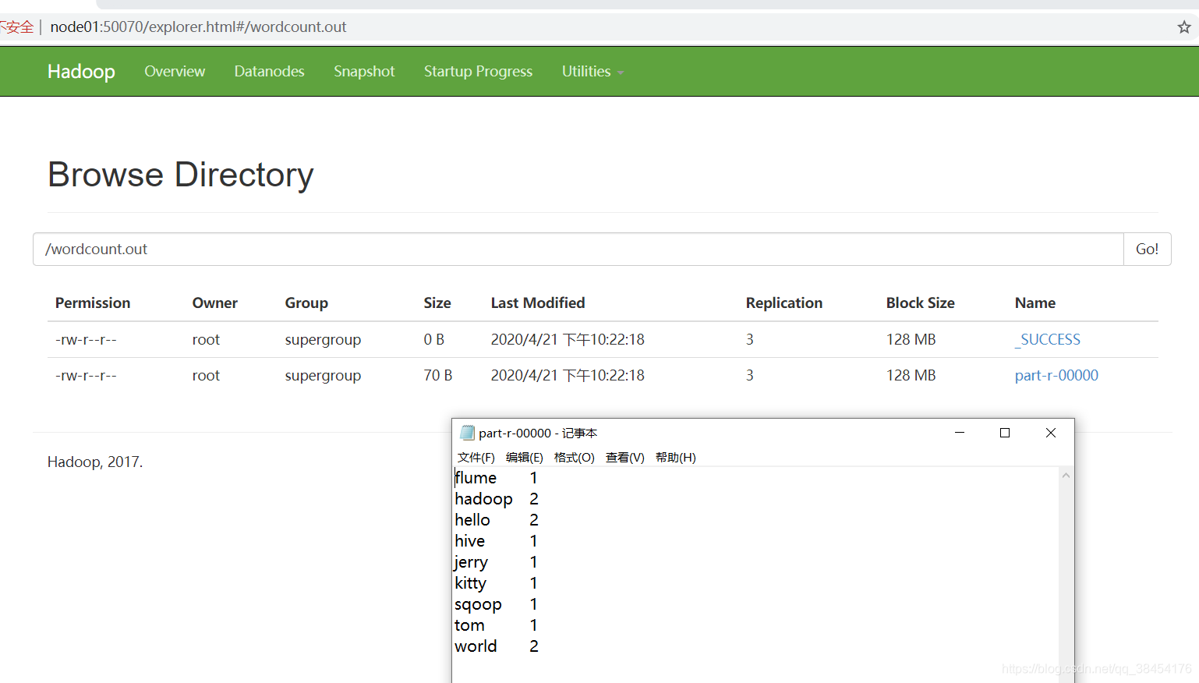Minimize the Notepad window

(x=960, y=433)
